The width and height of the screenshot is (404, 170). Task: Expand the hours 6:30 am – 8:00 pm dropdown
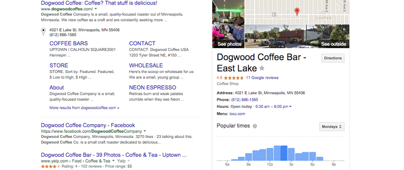pyautogui.click(x=273, y=106)
